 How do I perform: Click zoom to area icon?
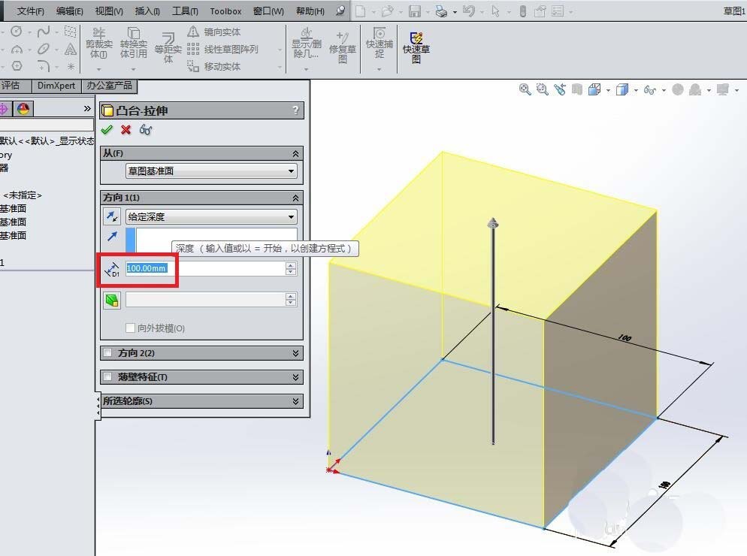pos(542,89)
